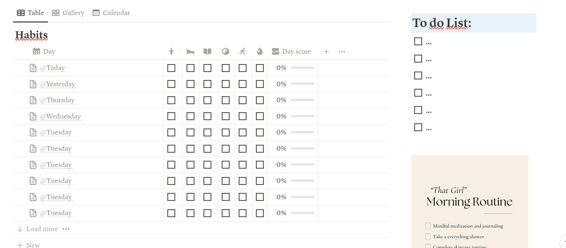Open table header options ellipsis menu
Viewport: 566px width, 248px height.
(x=342, y=52)
